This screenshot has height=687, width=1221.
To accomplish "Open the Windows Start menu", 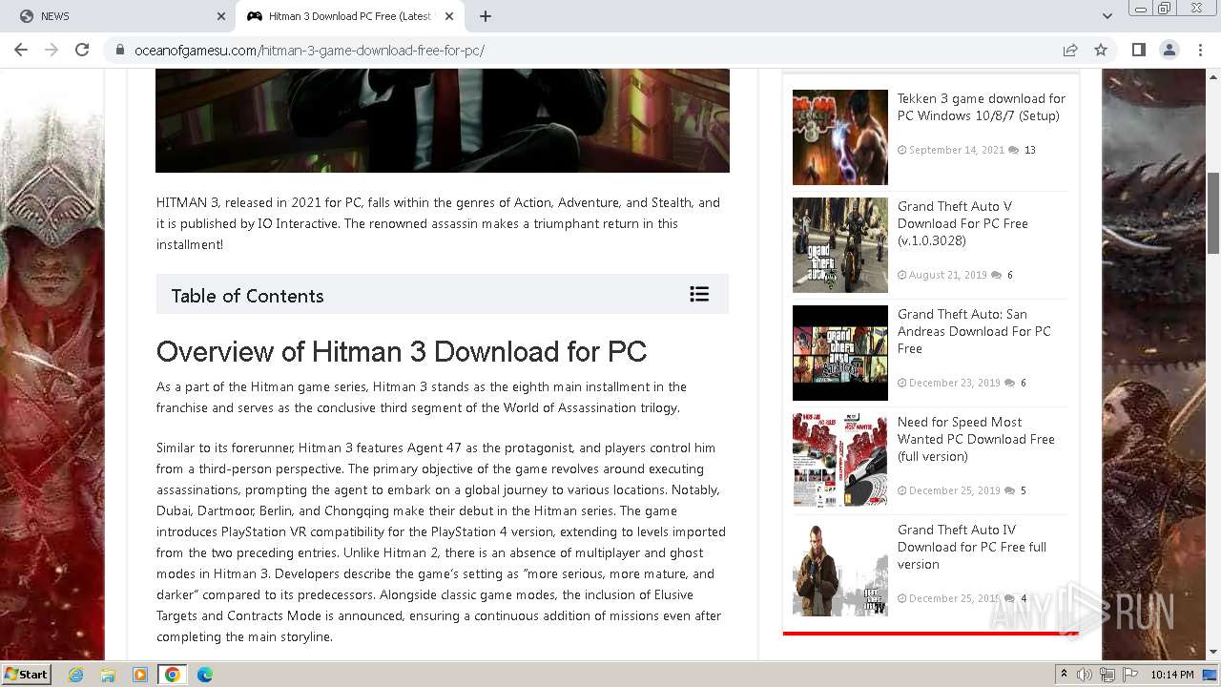I will coord(26,675).
